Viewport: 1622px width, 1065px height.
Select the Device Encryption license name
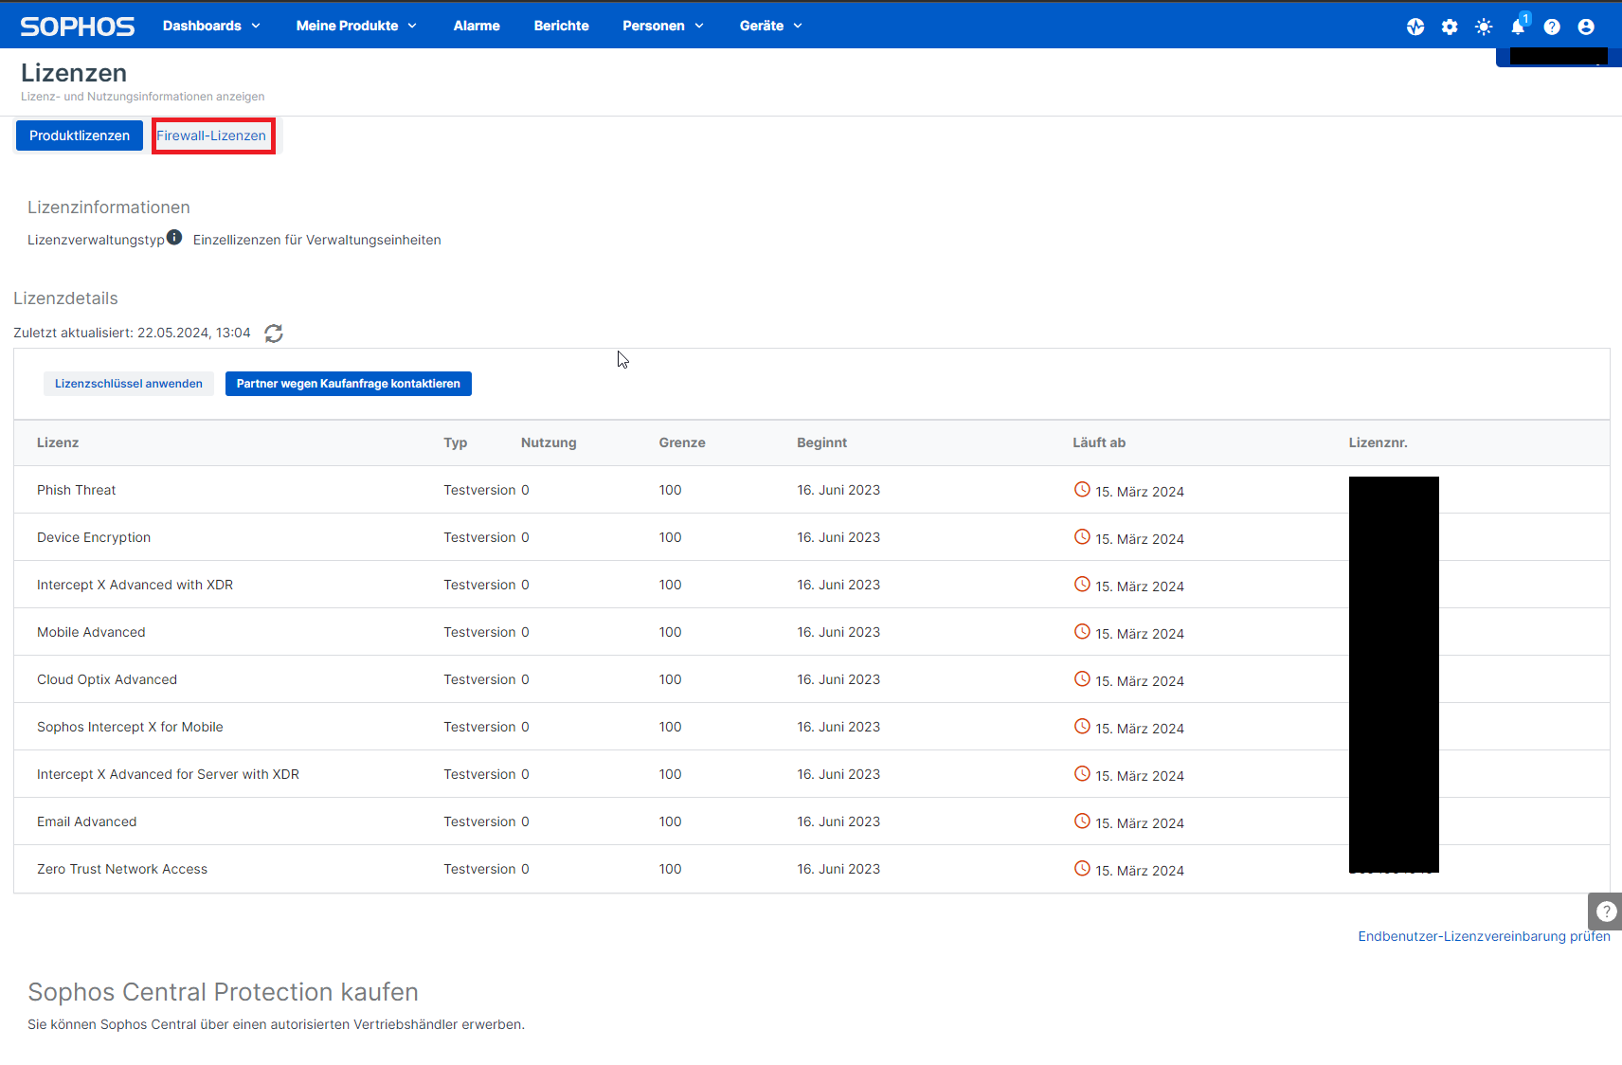click(94, 537)
